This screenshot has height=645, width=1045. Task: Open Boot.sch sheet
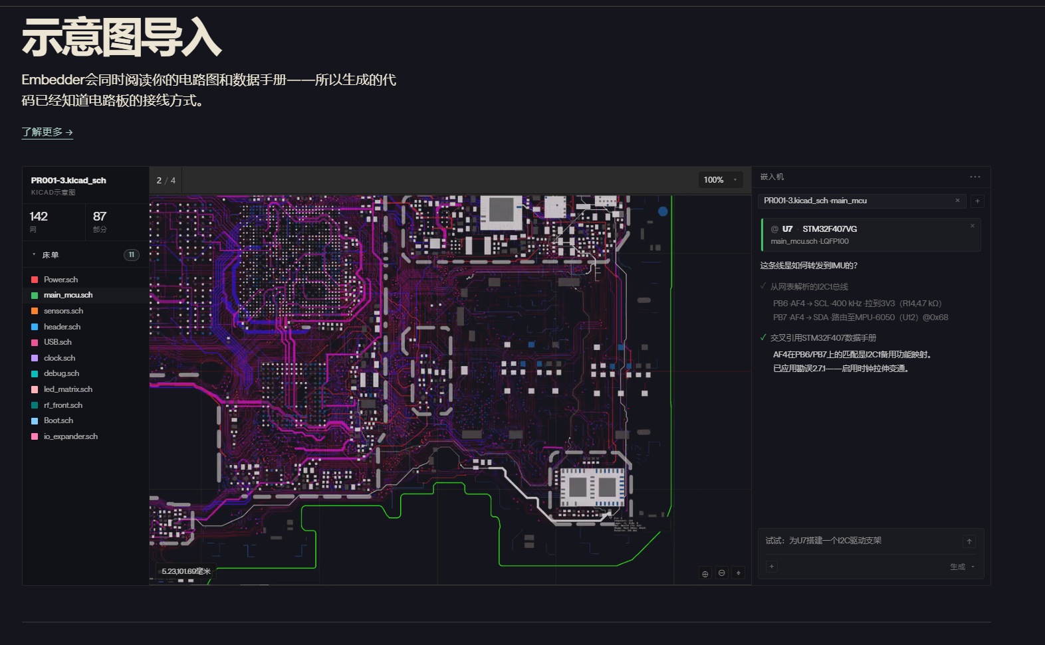pyautogui.click(x=58, y=420)
